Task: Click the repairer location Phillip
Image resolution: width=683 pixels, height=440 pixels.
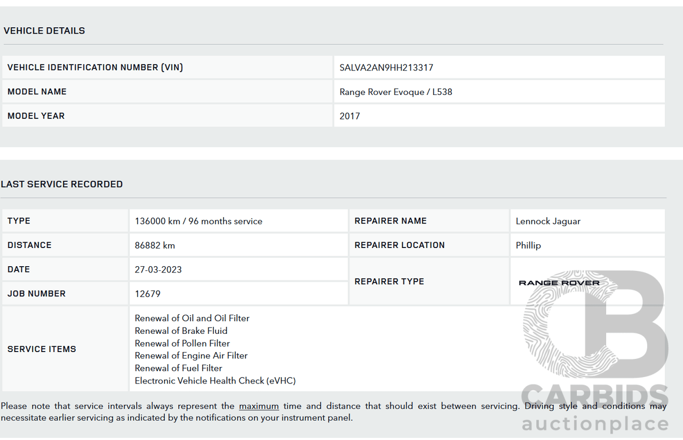Action: coord(528,245)
